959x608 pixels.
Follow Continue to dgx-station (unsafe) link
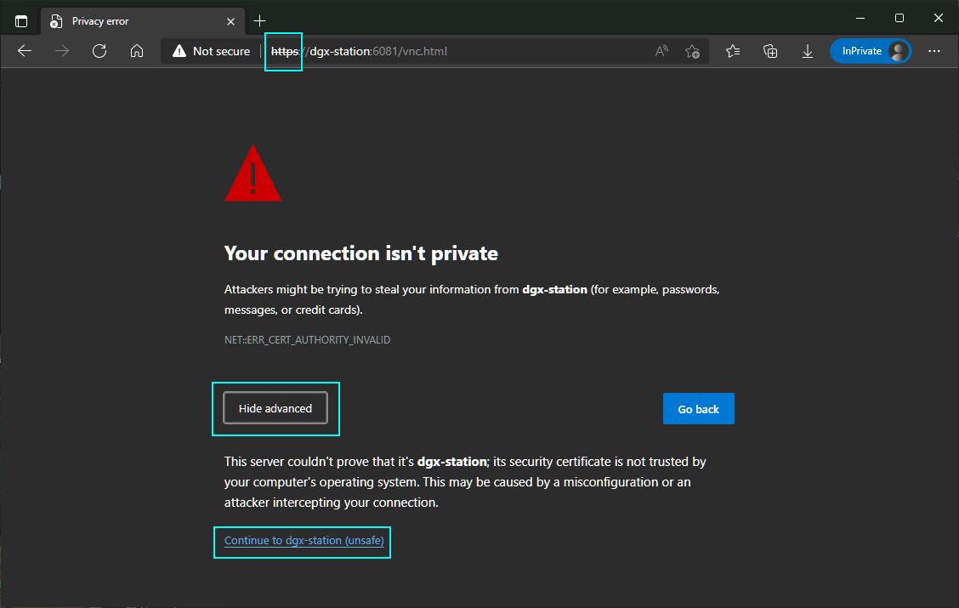coord(304,540)
